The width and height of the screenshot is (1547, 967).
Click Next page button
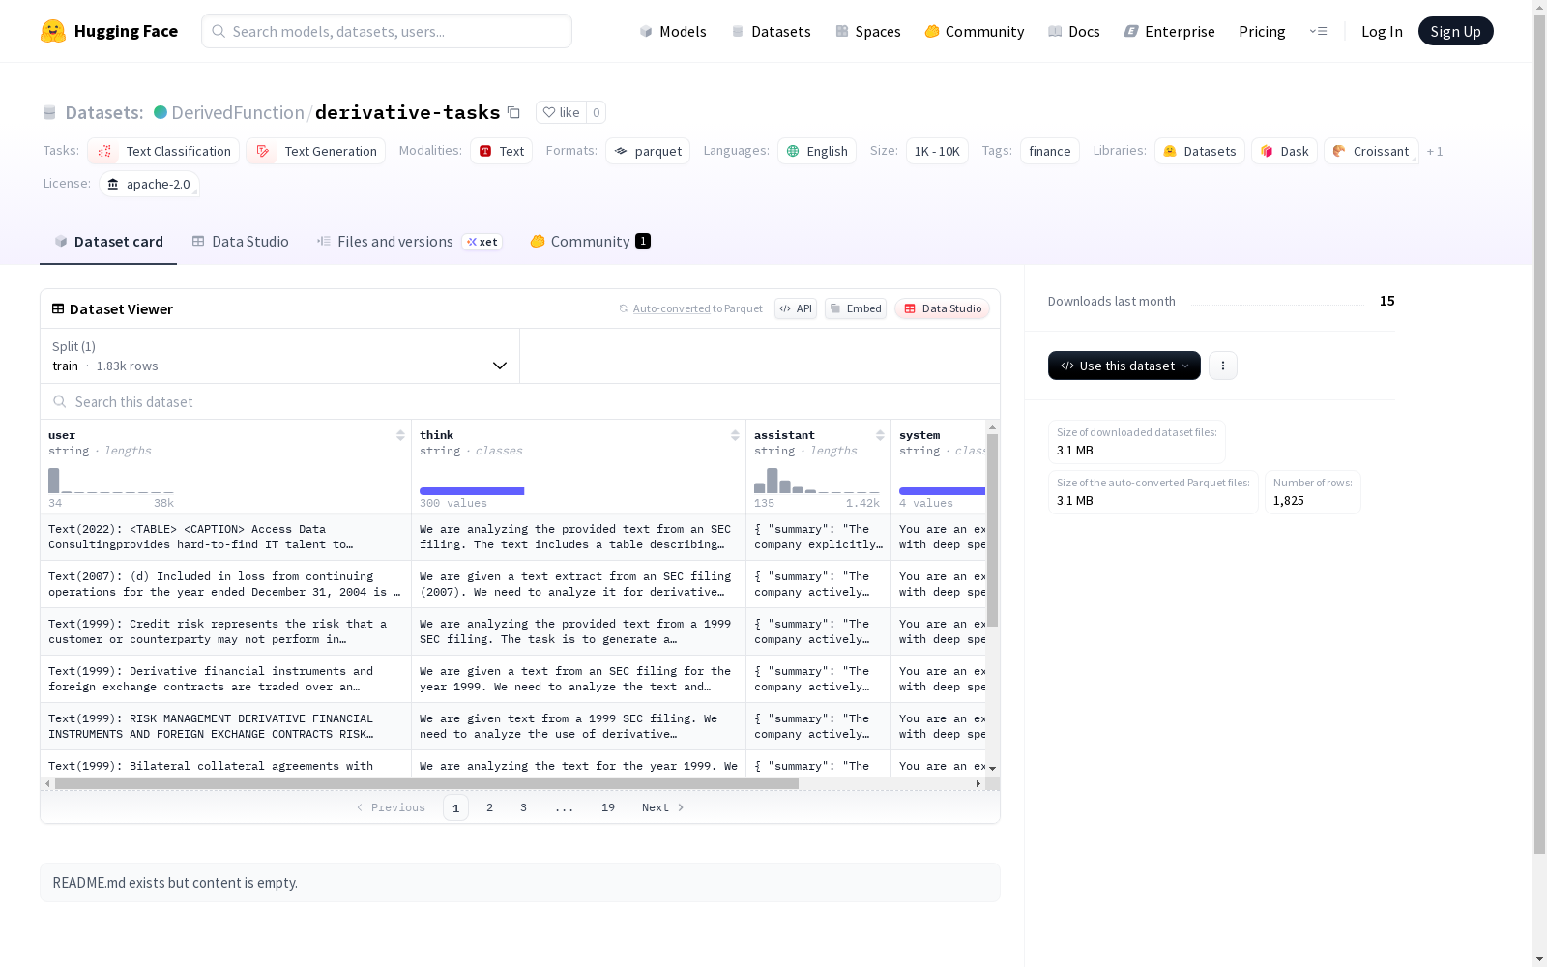pos(663,807)
